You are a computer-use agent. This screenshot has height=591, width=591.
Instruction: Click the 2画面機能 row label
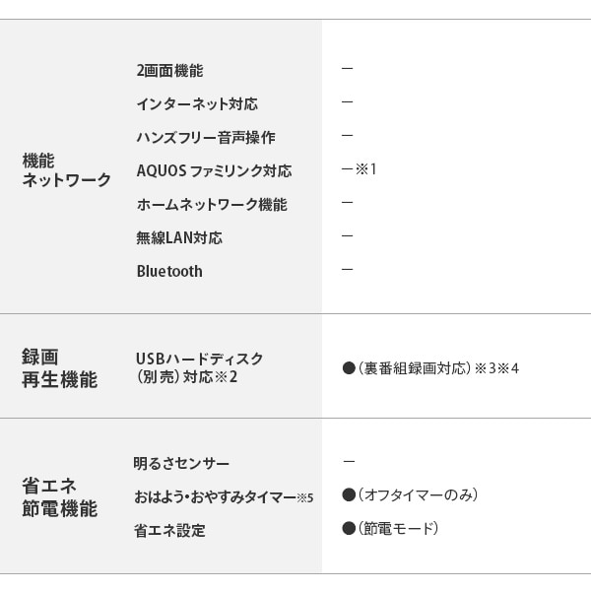(169, 71)
